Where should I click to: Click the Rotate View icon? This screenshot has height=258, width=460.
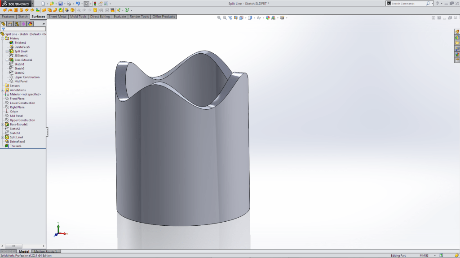[x=230, y=18]
